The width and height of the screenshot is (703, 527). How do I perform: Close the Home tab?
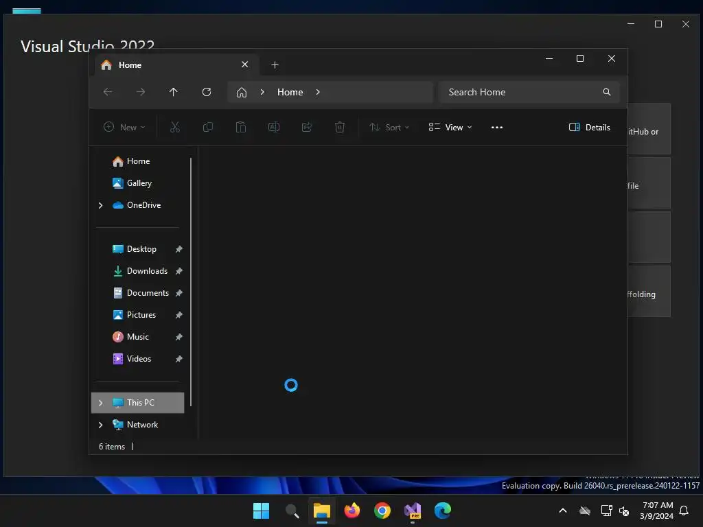point(245,65)
